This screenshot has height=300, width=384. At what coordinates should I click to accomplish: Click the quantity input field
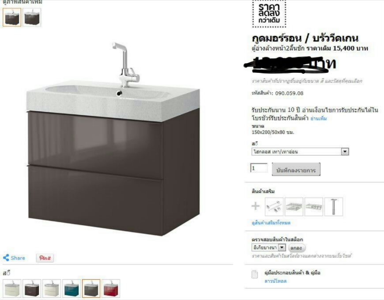pyautogui.click(x=259, y=168)
